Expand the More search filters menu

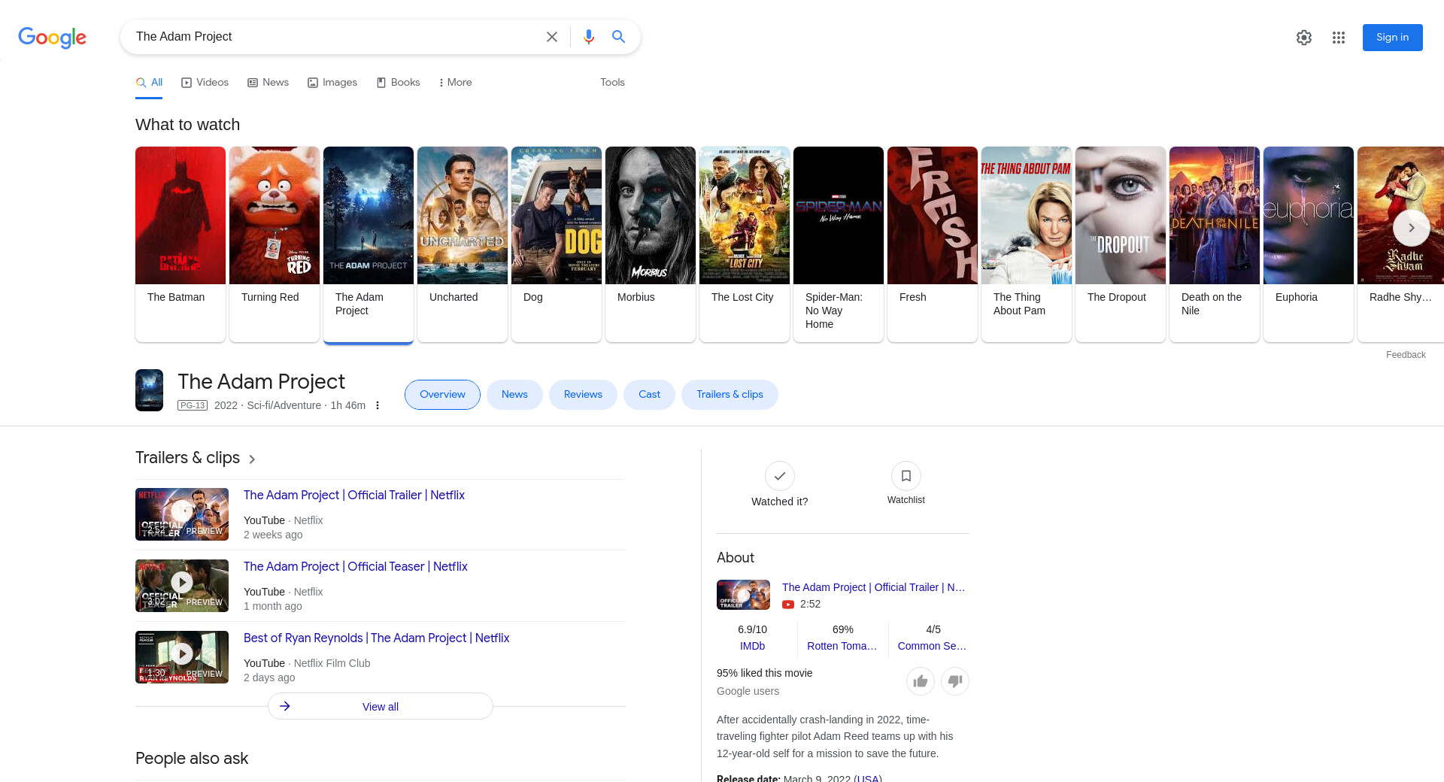point(455,83)
